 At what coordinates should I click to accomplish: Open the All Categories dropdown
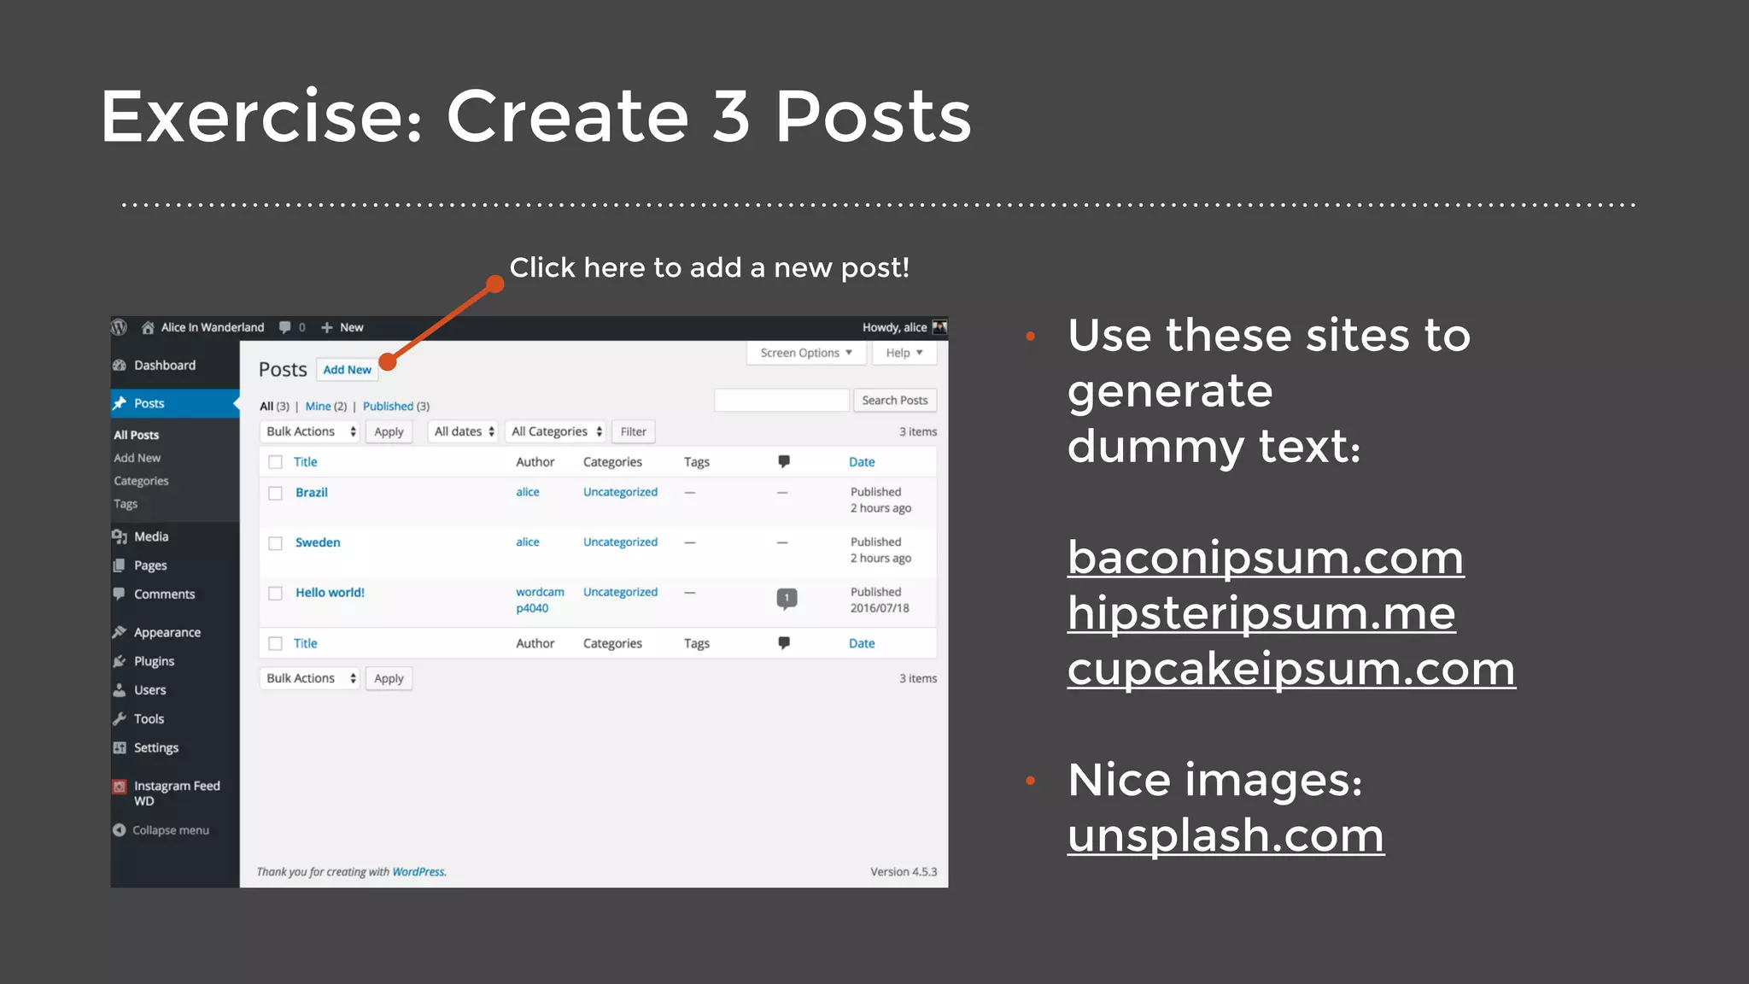tap(556, 431)
